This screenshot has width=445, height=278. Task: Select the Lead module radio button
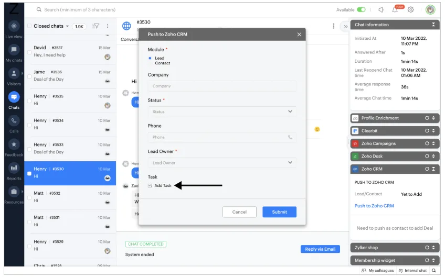point(150,58)
